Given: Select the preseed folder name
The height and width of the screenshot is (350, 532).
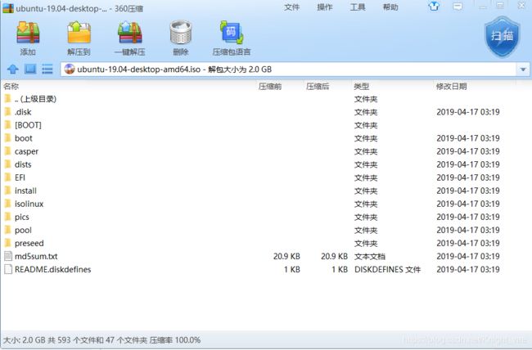Looking at the screenshot, I should click(29, 243).
